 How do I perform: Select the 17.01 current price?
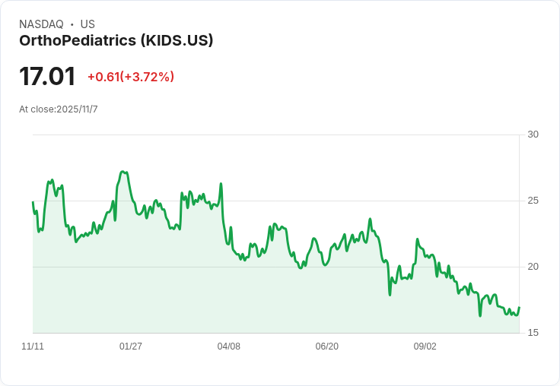pyautogui.click(x=47, y=76)
